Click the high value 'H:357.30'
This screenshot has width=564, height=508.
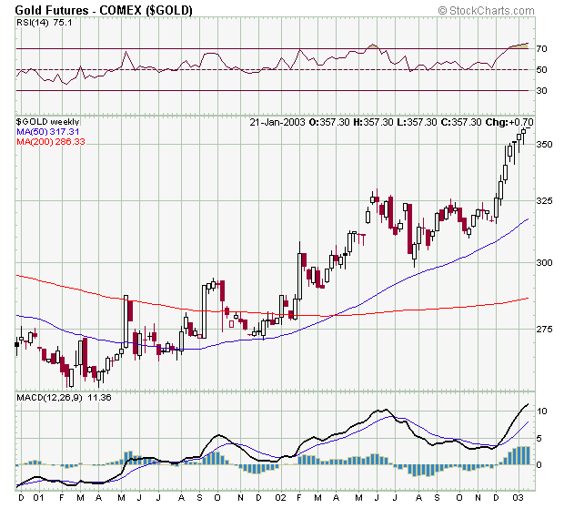[x=373, y=122]
